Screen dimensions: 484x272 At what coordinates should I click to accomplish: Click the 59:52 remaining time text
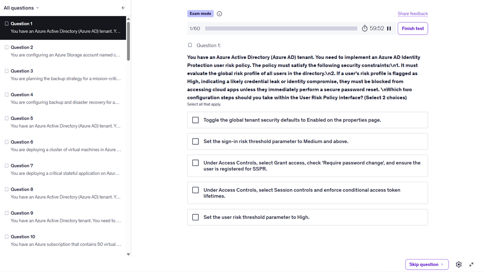point(377,29)
